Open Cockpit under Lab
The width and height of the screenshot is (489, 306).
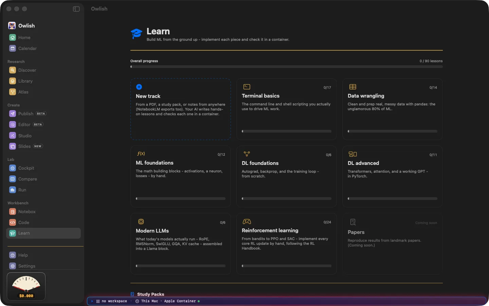coord(43,168)
